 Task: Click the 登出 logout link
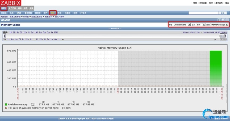pyautogui.click(x=227, y=3)
